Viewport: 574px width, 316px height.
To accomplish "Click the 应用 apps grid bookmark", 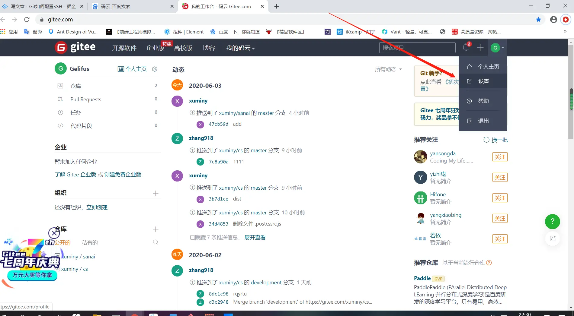I will pos(9,32).
